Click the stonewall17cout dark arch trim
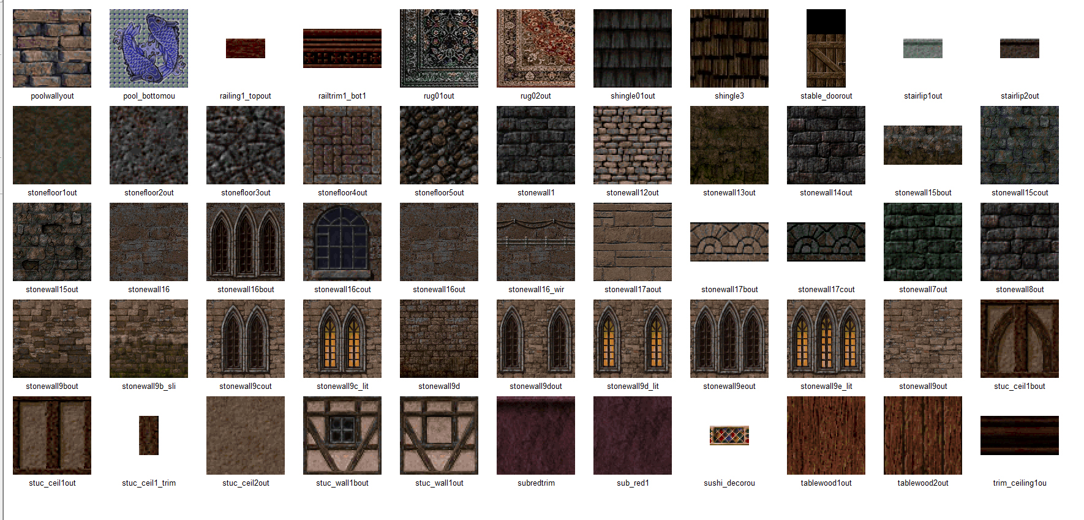 (x=826, y=242)
